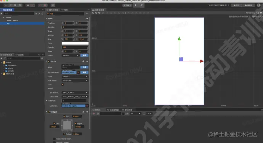Open the Rendering dropdown in scene view
Screen dimensions: 263x143
[251, 13]
